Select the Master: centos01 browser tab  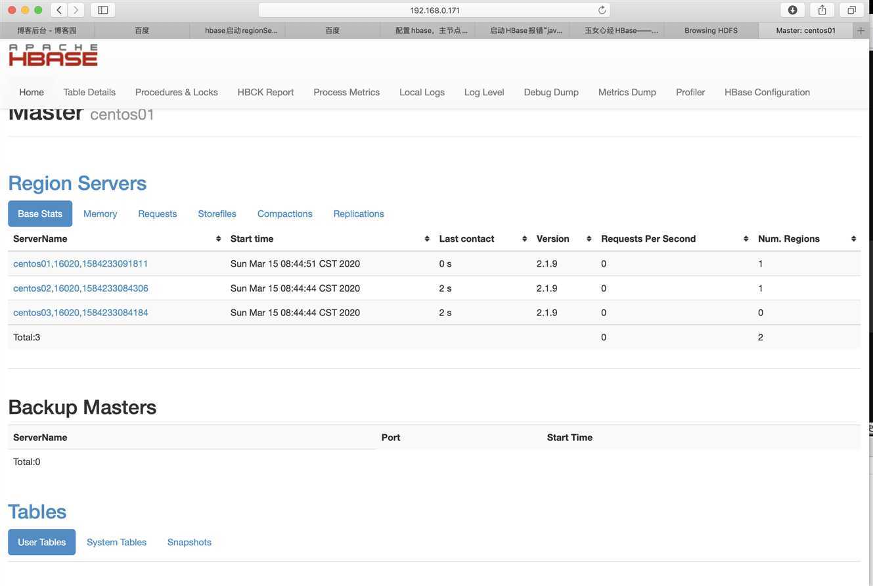click(x=805, y=30)
